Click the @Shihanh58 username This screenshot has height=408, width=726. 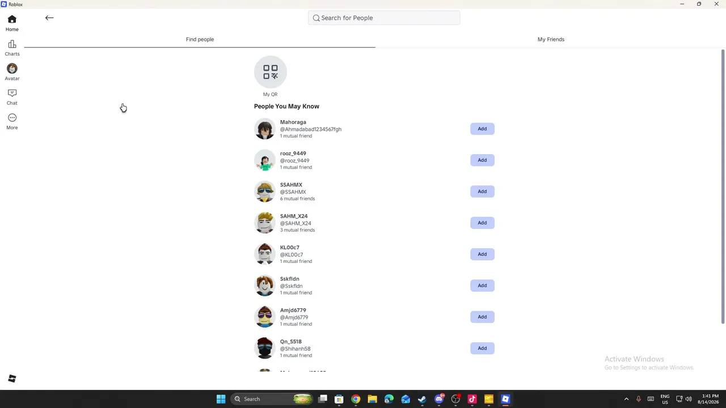pyautogui.click(x=295, y=348)
